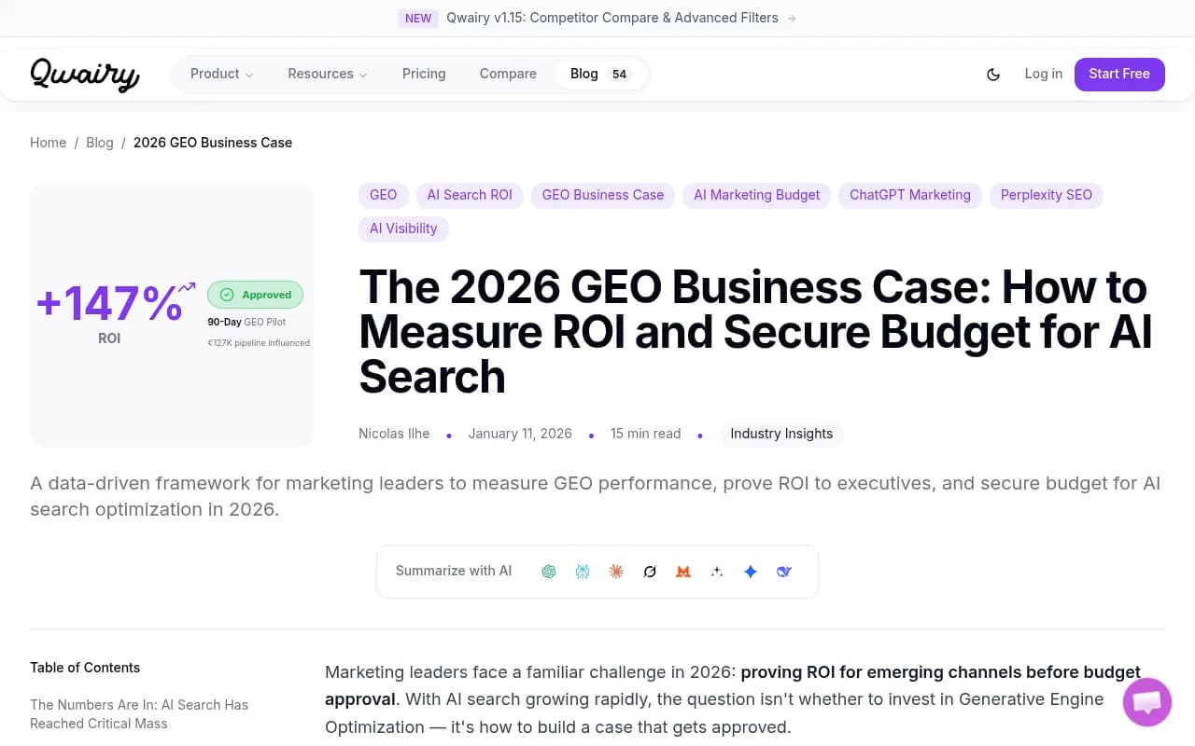
Task: Click the teal AI icon beside ChatGPT
Action: coord(583,571)
